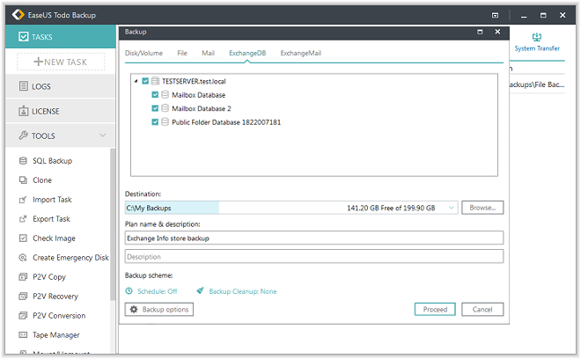Collapse the TESTSERVER.test.local tree node
The height and width of the screenshot is (359, 581).
click(x=136, y=81)
